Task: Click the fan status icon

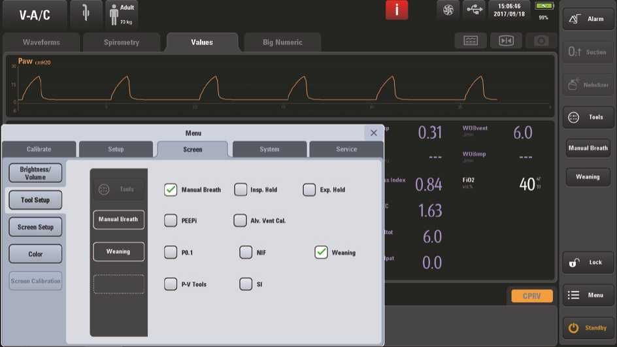Action: pyautogui.click(x=448, y=10)
